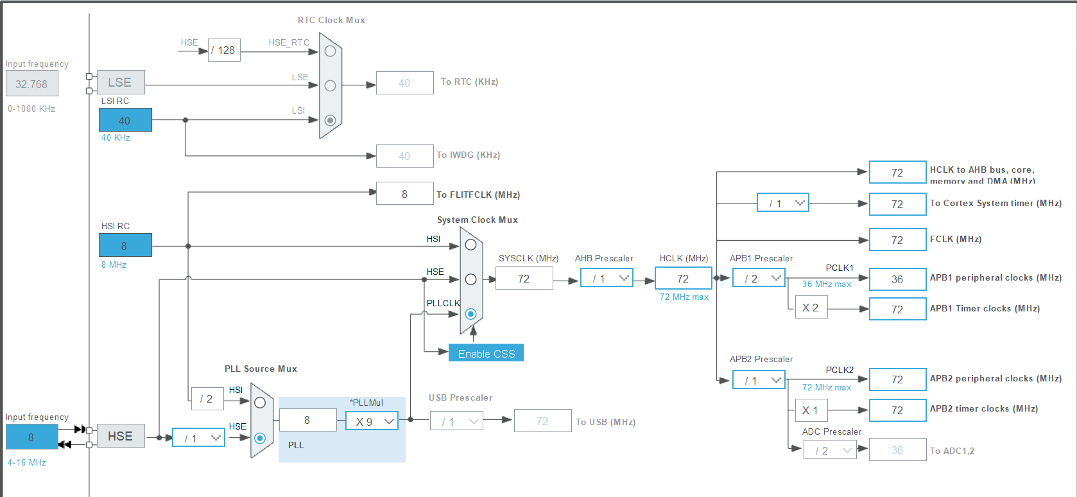
Task: Click the APB1 X 2 multiplier box
Action: tap(811, 308)
